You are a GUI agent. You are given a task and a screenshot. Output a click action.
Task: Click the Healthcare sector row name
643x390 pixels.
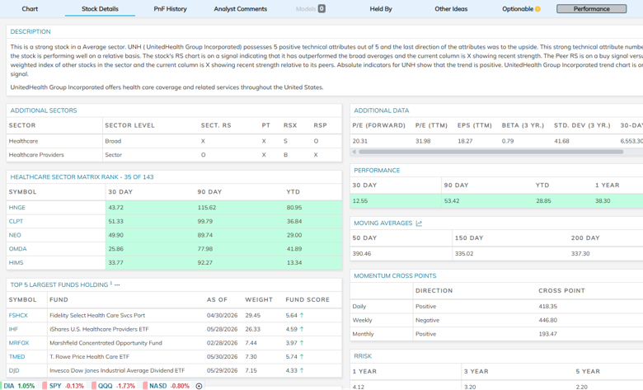pos(23,141)
